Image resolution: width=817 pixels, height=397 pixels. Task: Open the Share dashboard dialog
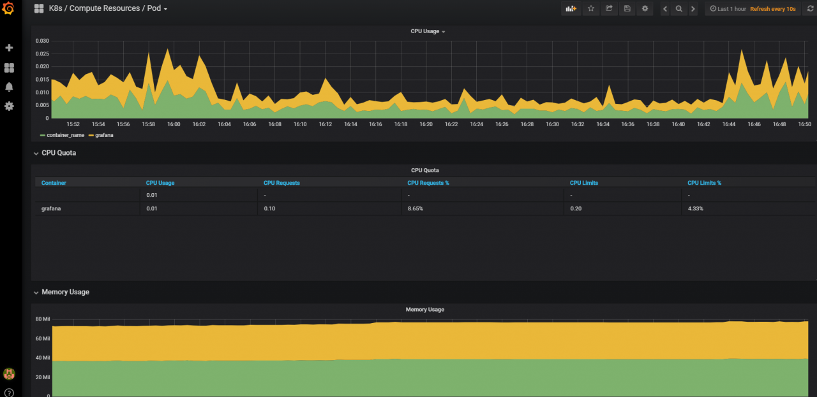tap(609, 9)
